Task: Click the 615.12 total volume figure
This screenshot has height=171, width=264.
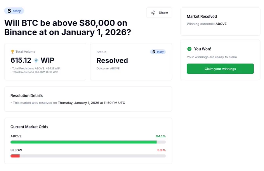Action: click(21, 60)
